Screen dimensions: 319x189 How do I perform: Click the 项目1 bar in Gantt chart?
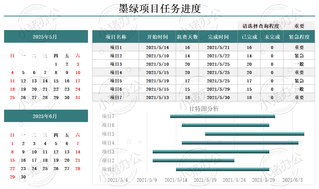click(x=223, y=169)
